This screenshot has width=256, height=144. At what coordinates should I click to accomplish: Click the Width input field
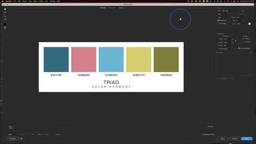(x=227, y=39)
